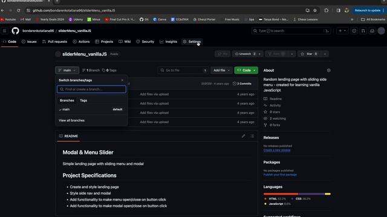Open the Pull requests tab
Viewport: 387px width, 217px height.
click(54, 42)
